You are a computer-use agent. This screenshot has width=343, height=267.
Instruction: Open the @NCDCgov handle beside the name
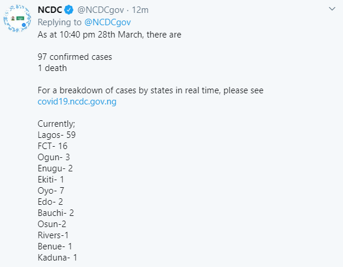[x=100, y=10]
